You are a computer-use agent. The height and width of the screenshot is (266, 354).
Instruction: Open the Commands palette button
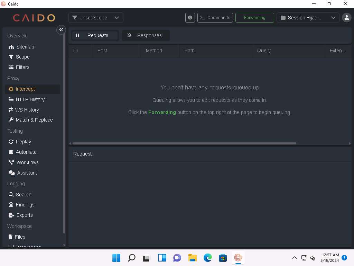click(215, 18)
